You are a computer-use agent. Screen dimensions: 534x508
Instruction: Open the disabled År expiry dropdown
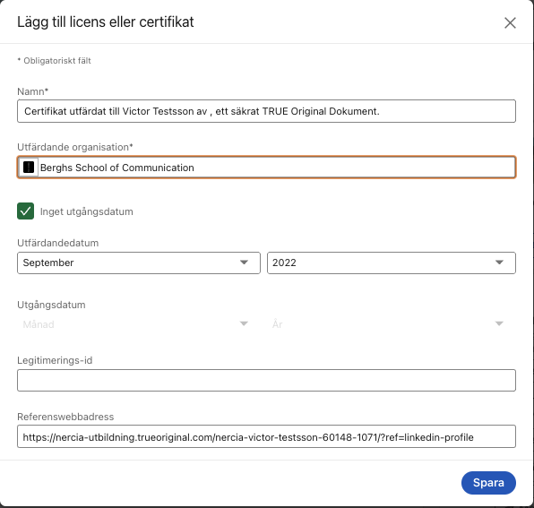tap(392, 324)
